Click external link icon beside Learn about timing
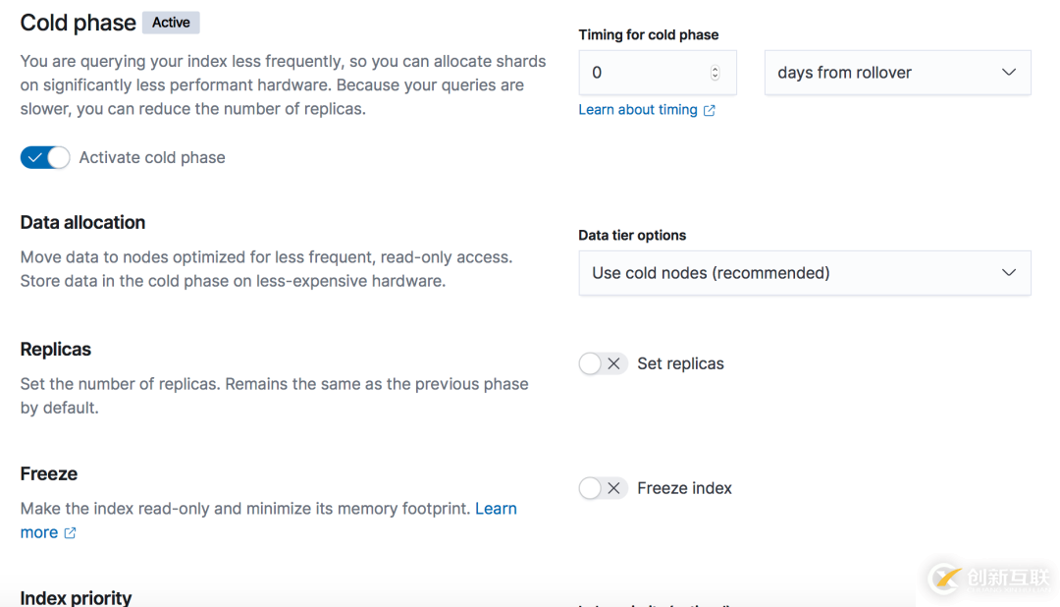1060x607 pixels. [710, 110]
